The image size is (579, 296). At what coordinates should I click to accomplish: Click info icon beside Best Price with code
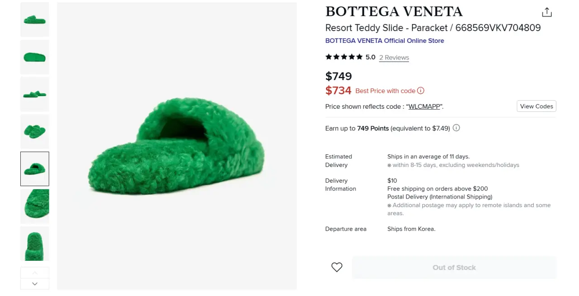(x=421, y=91)
